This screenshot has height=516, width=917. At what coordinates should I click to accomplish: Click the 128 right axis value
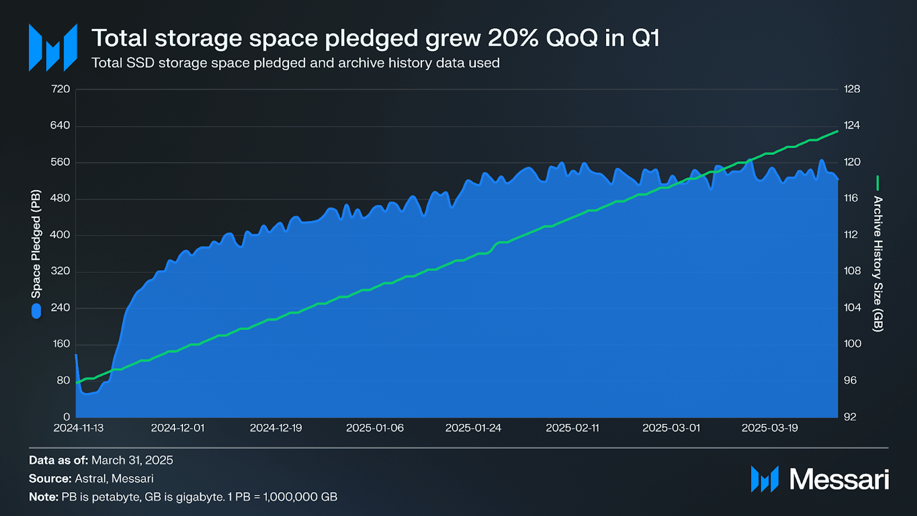[852, 89]
